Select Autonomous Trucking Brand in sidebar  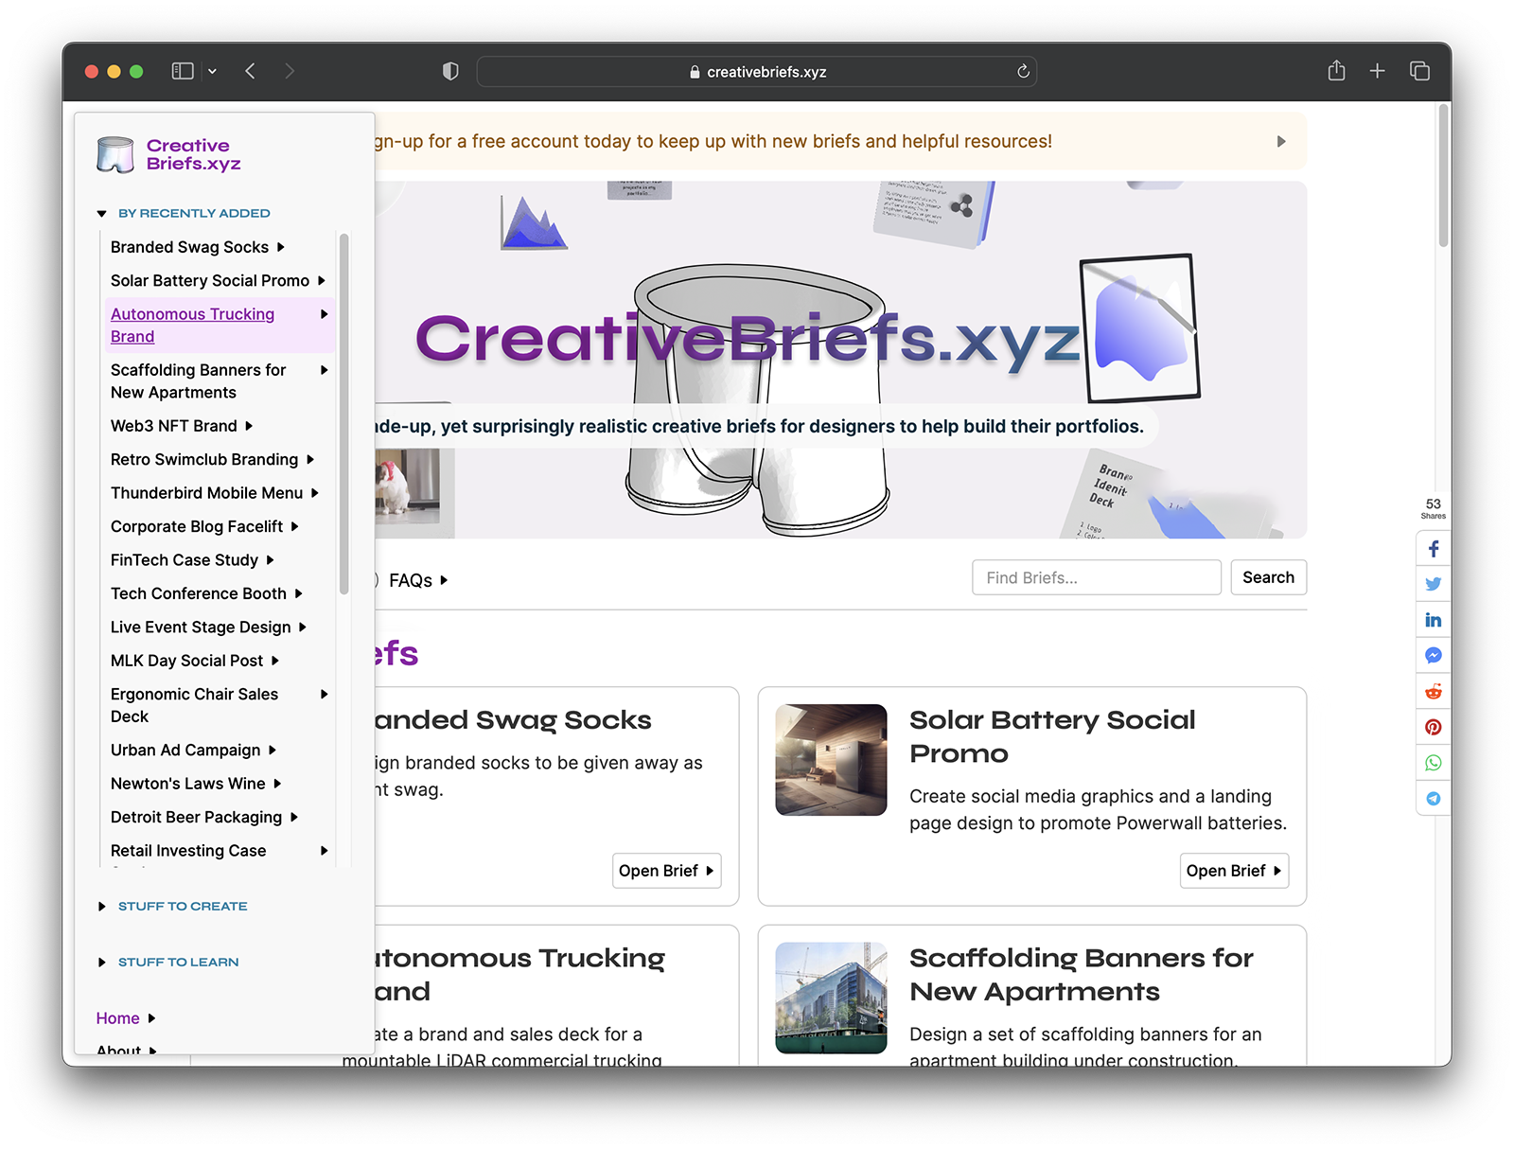(219, 326)
